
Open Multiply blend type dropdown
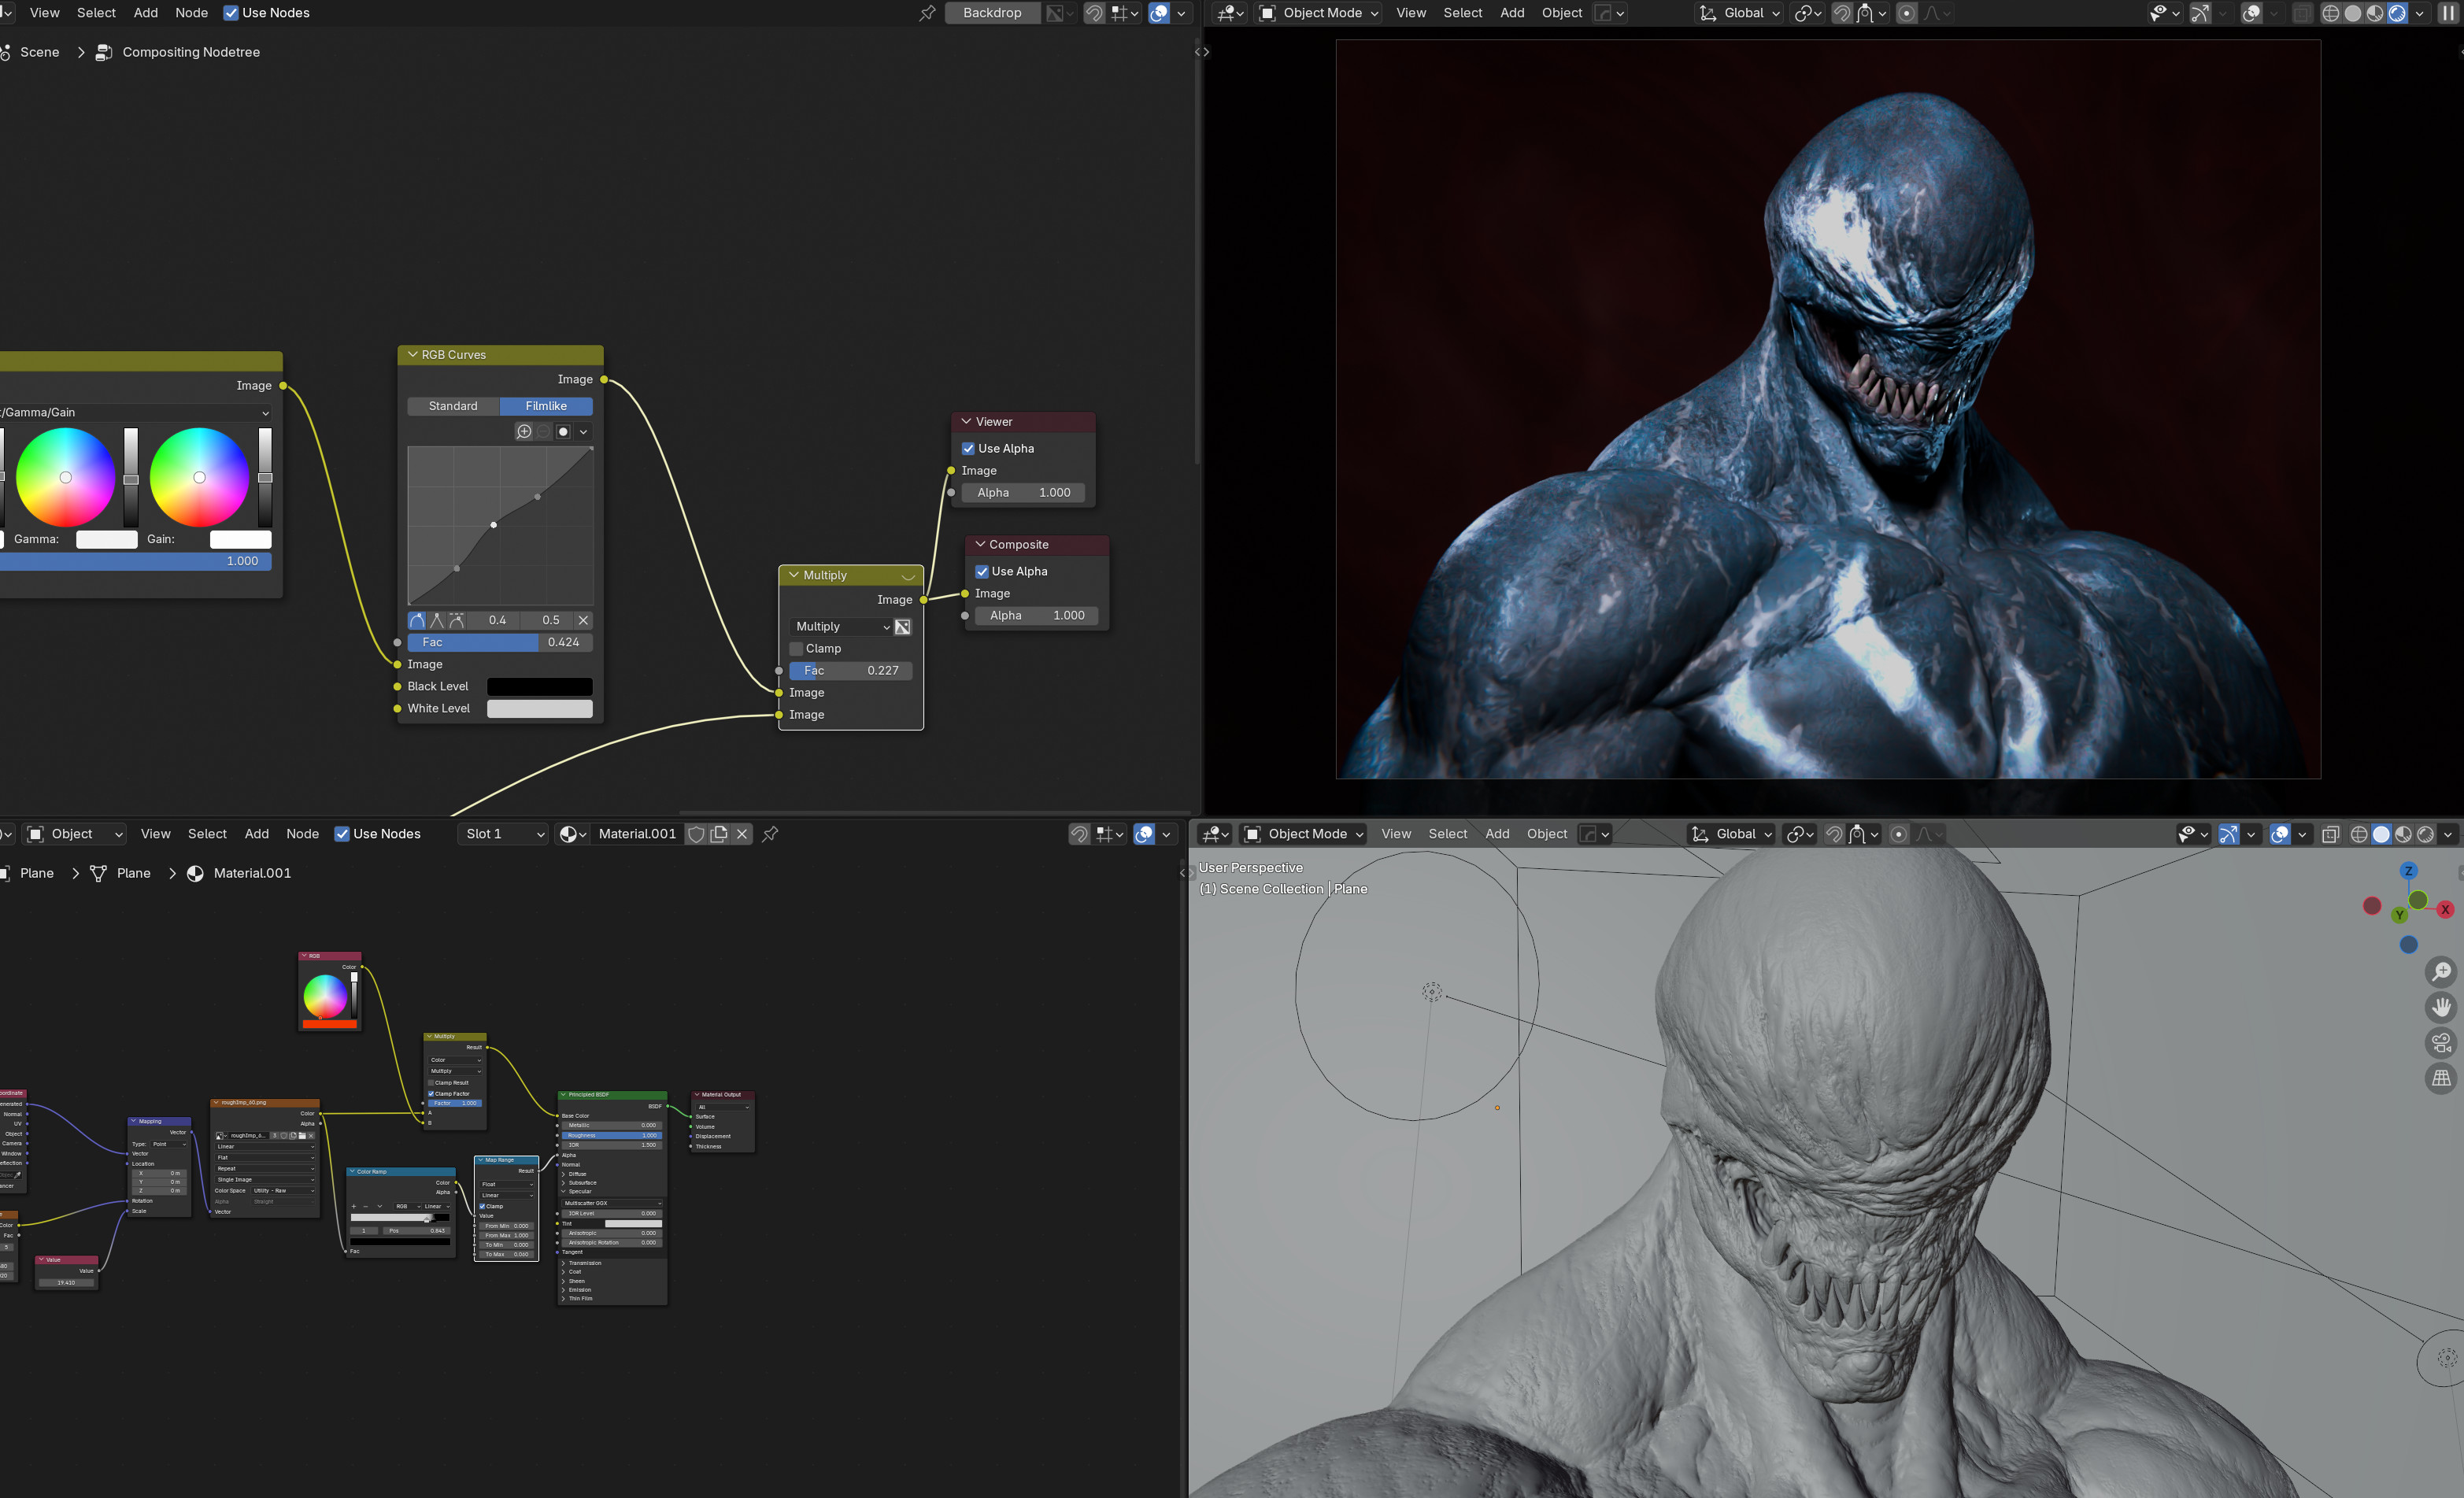pos(841,627)
